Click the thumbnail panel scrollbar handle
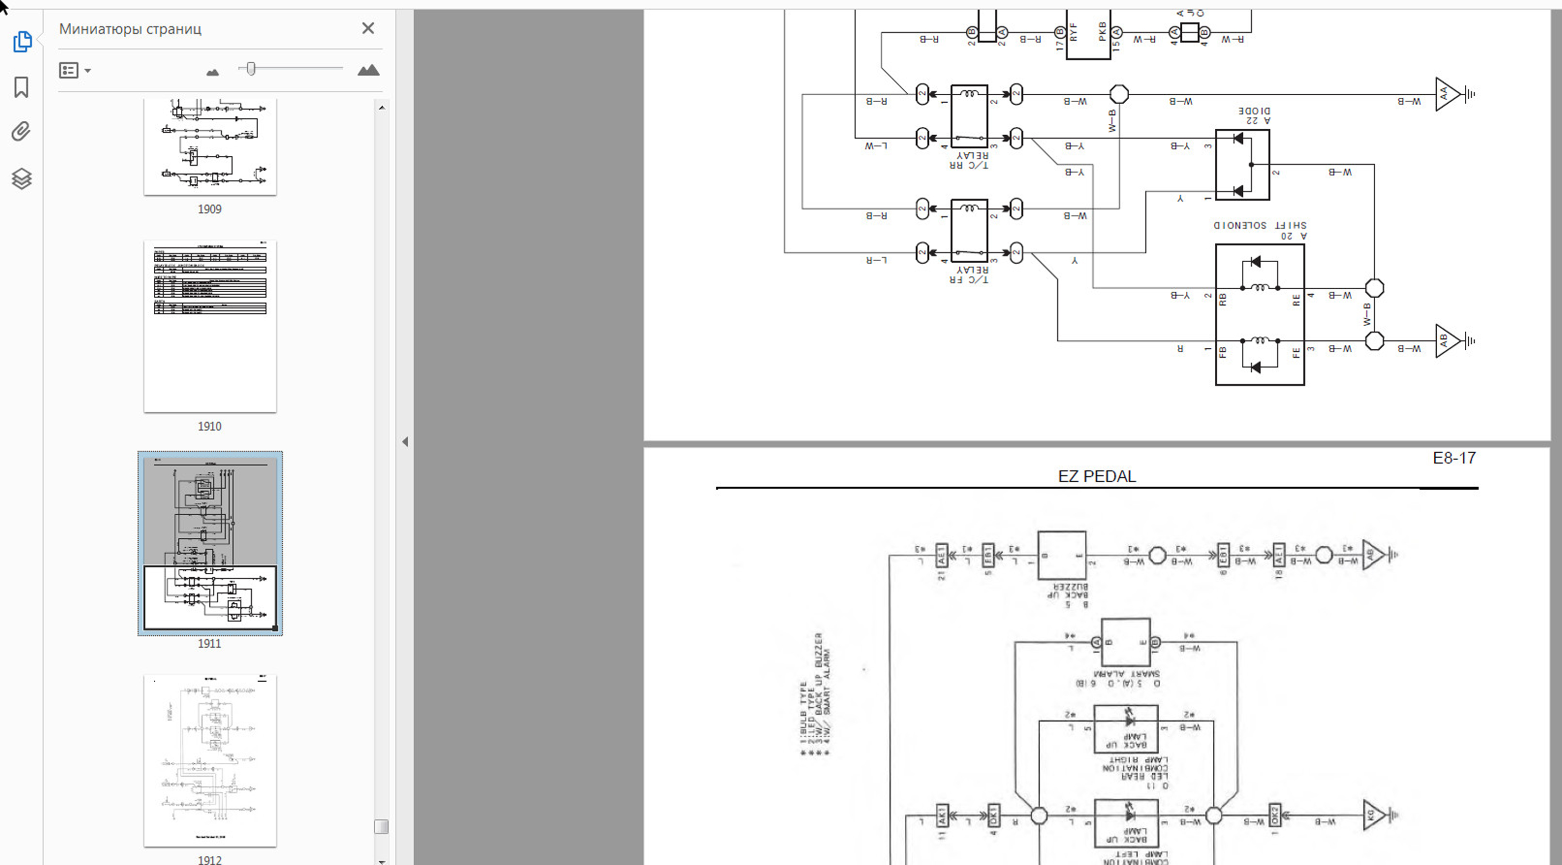Screen dimensions: 1562x865 coord(381,826)
